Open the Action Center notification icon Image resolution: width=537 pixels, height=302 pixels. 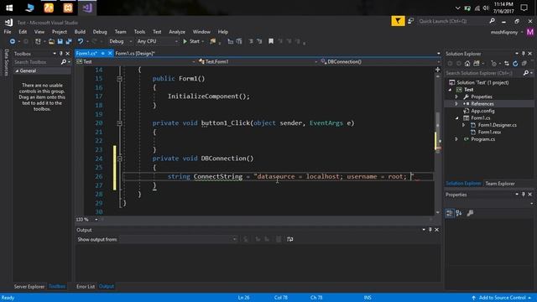pyautogui.click(x=524, y=8)
